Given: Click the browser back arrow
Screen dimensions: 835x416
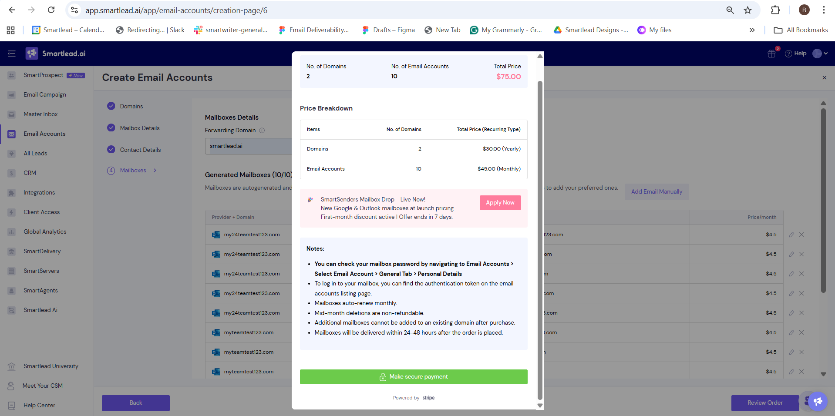Looking at the screenshot, I should click(x=12, y=10).
